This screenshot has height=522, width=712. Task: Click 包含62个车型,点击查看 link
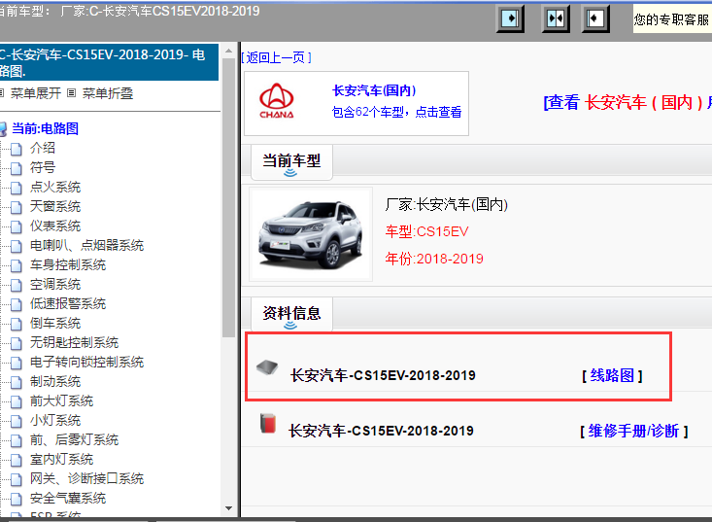coord(396,112)
